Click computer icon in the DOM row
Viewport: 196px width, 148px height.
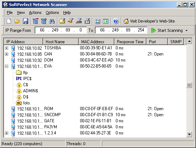(13, 60)
